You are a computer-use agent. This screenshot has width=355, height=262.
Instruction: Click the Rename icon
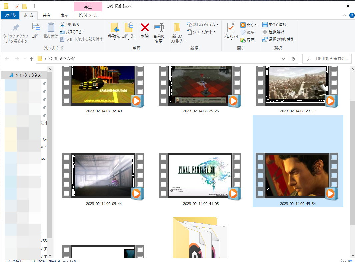[159, 28]
